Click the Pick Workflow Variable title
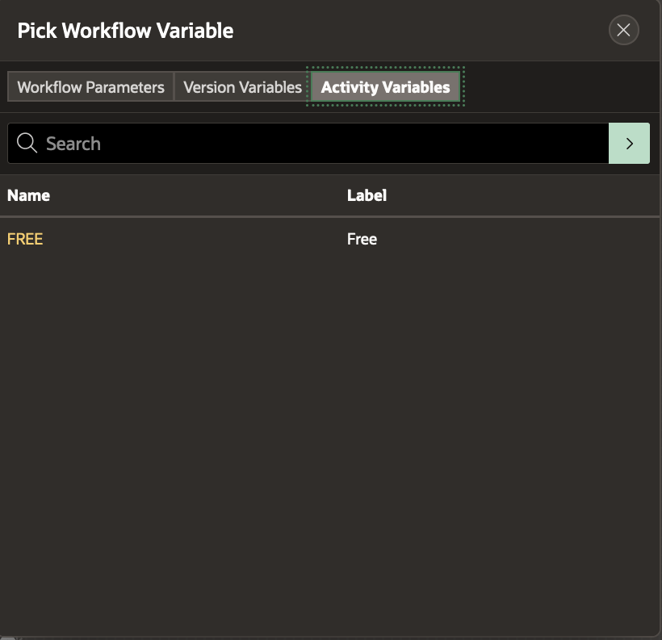 coord(125,31)
